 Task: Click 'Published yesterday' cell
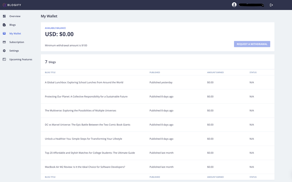click(161, 83)
